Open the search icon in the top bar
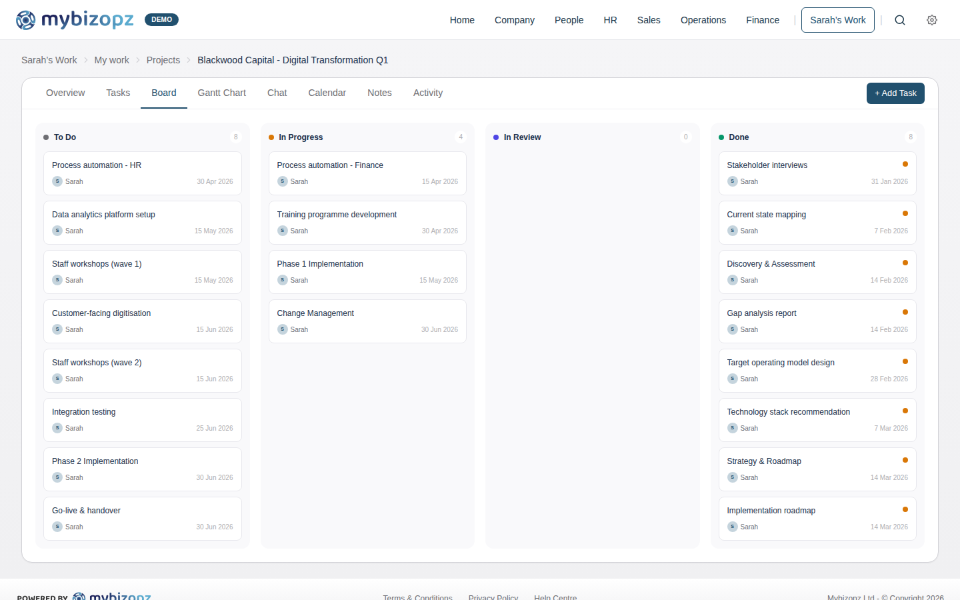Viewport: 960px width, 600px height. click(900, 20)
